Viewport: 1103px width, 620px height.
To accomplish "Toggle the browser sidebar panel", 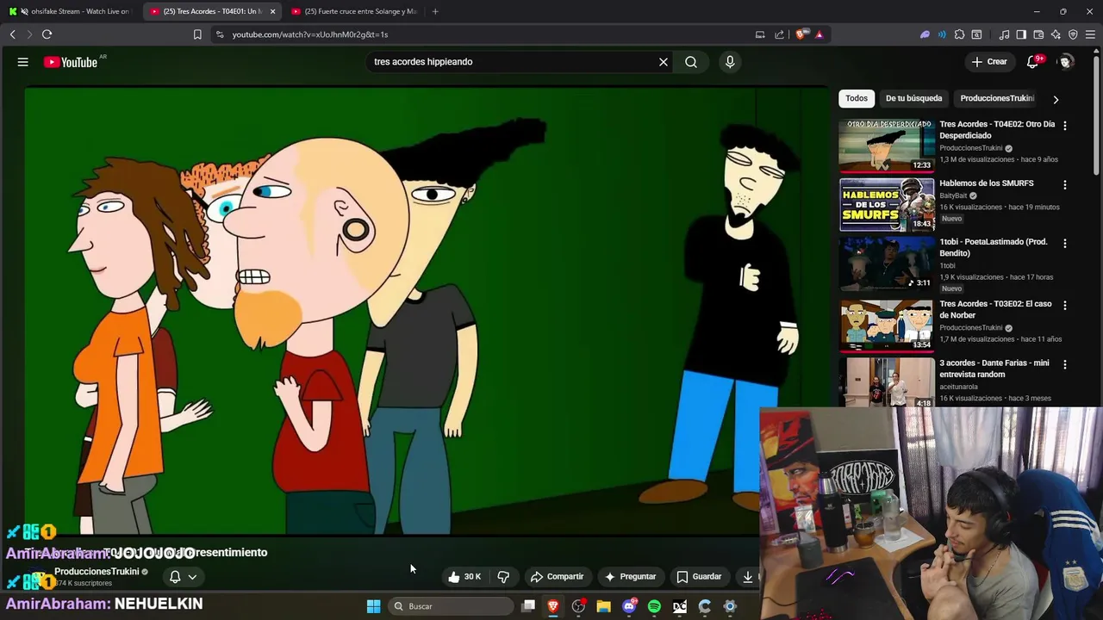I will pyautogui.click(x=1021, y=34).
